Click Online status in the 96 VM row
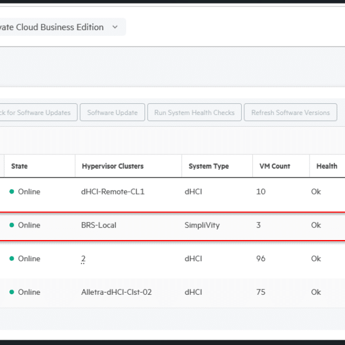 29,258
